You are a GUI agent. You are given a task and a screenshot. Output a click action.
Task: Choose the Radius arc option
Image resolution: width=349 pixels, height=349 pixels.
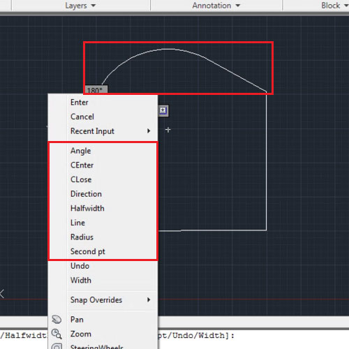click(103, 237)
